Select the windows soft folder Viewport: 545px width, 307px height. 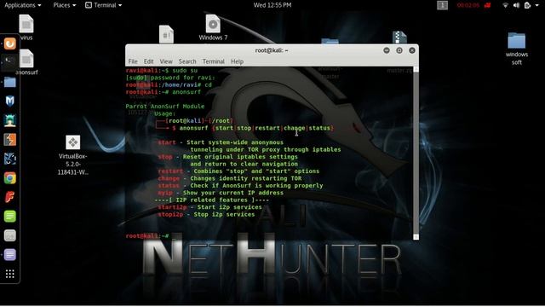click(x=517, y=49)
